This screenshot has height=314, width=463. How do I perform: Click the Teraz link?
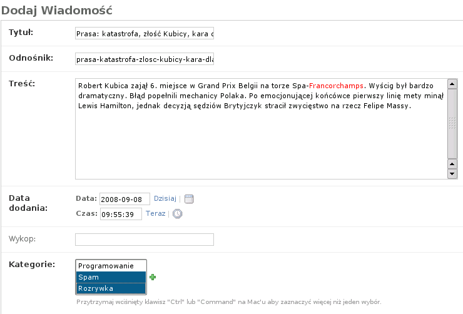155,213
